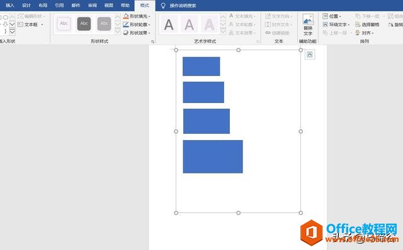
Task: Click the canvas left-middle resize handle
Action: click(x=176, y=131)
